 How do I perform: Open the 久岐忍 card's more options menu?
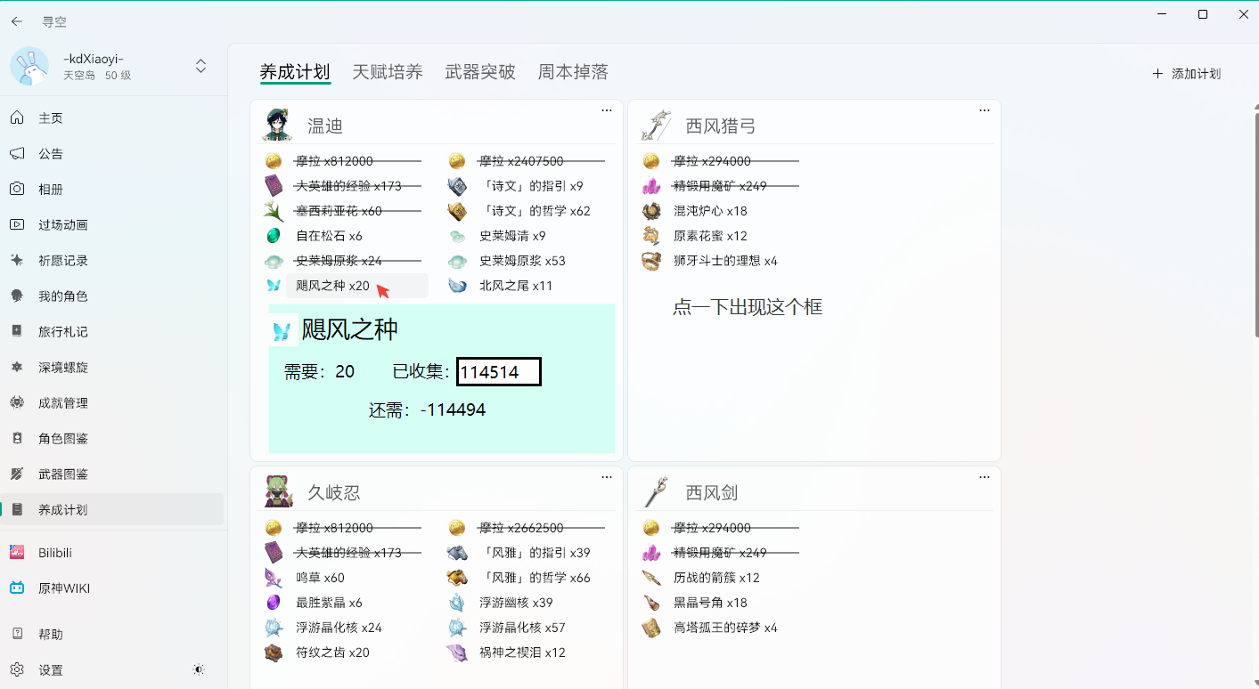point(607,477)
